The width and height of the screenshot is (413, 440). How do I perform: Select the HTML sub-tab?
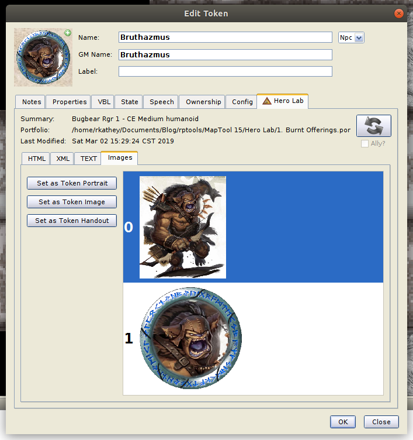[x=37, y=159]
